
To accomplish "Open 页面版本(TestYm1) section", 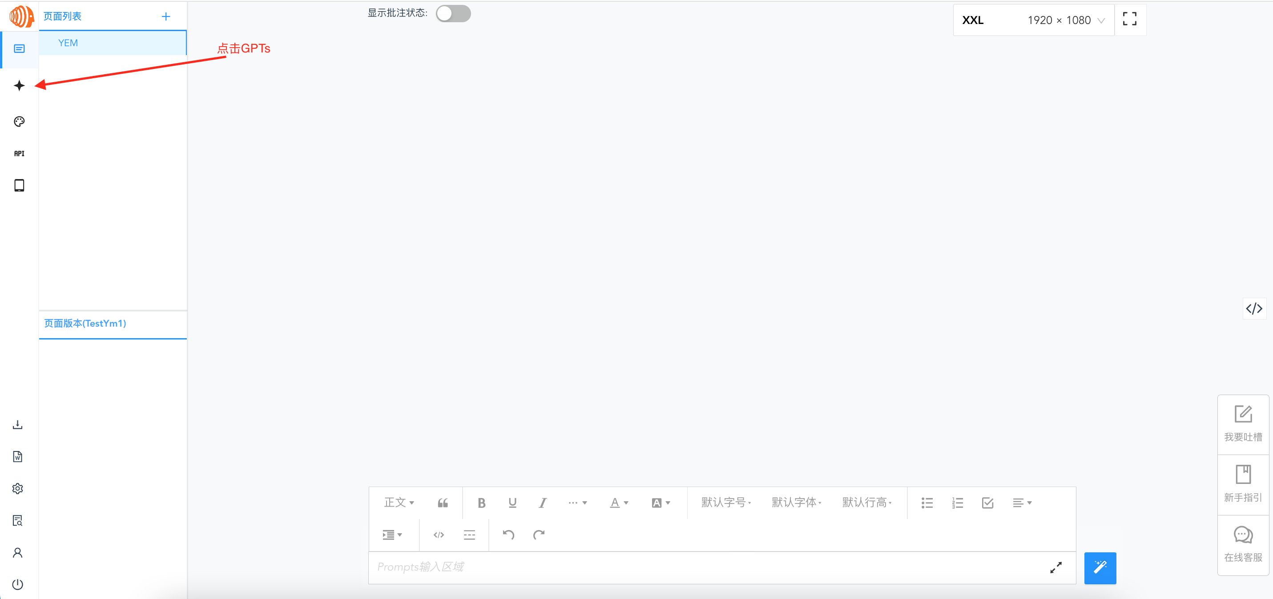I will click(84, 323).
